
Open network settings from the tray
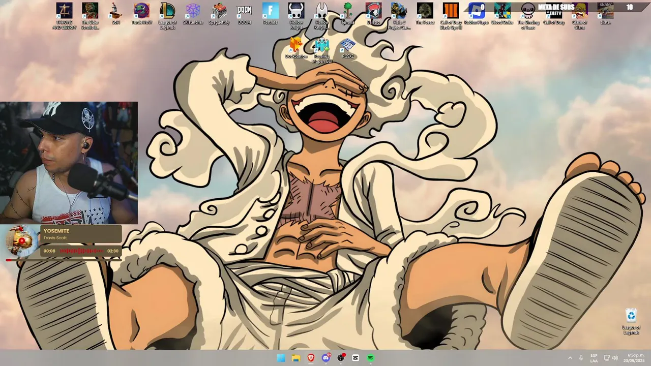[607, 358]
